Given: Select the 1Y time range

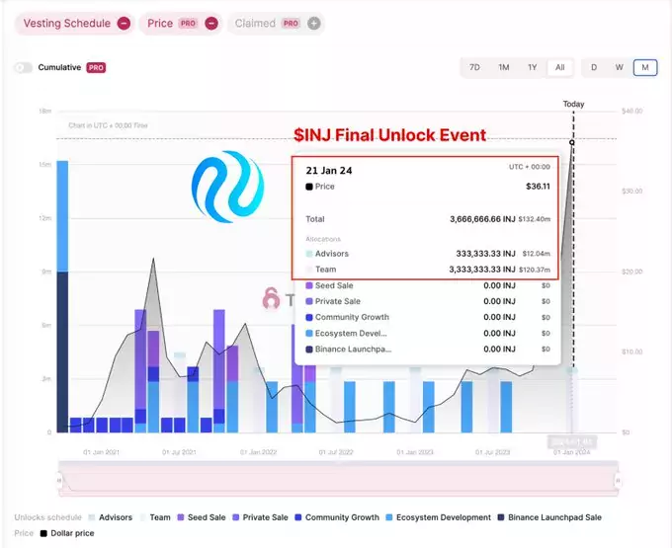Looking at the screenshot, I should pos(532,68).
